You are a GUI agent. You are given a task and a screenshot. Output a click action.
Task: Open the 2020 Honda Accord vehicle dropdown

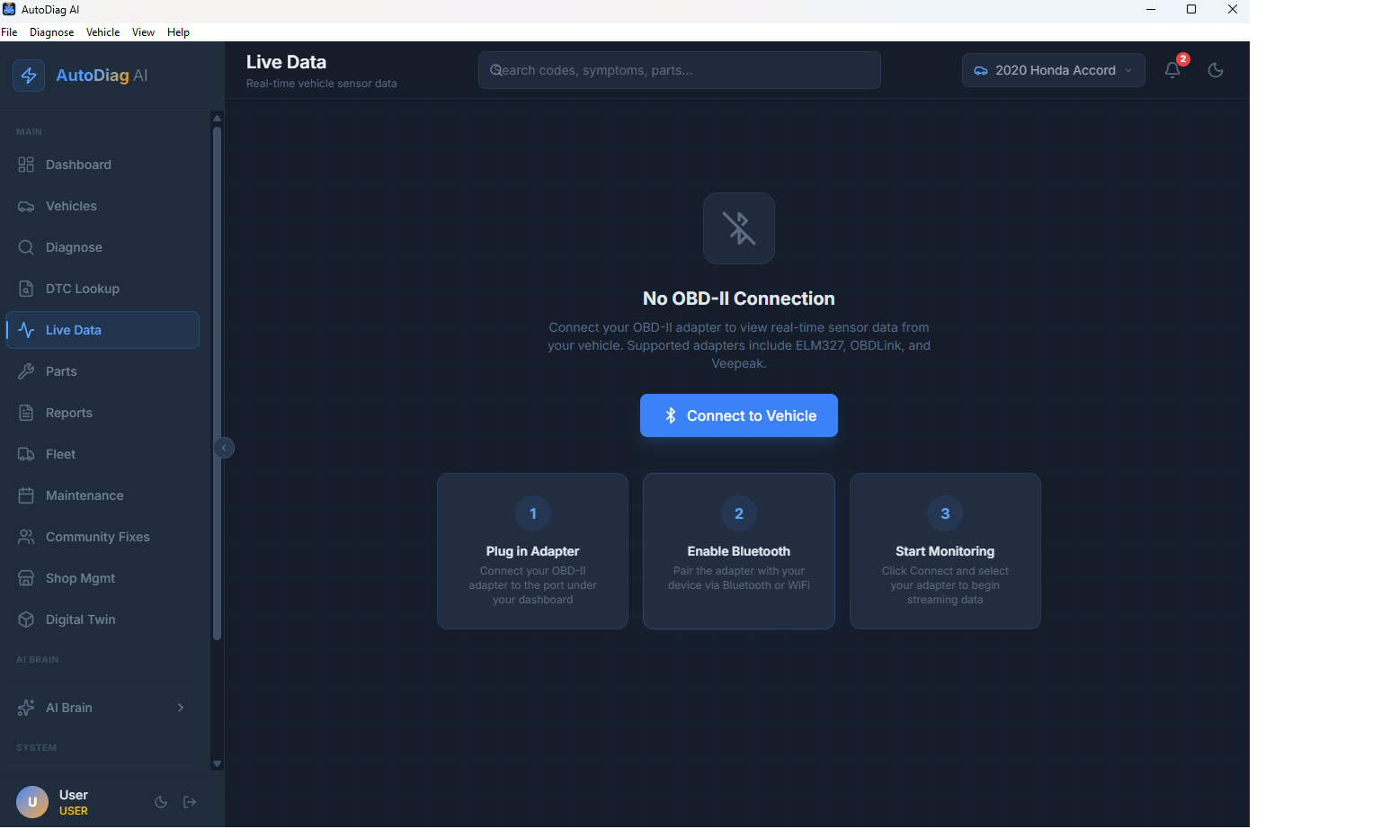(1053, 70)
